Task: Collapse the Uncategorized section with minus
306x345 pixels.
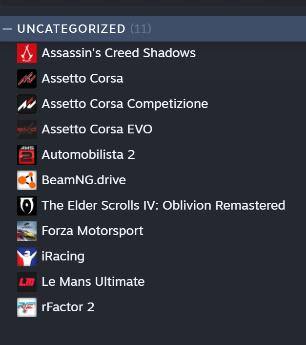Action: pyautogui.click(x=7, y=29)
